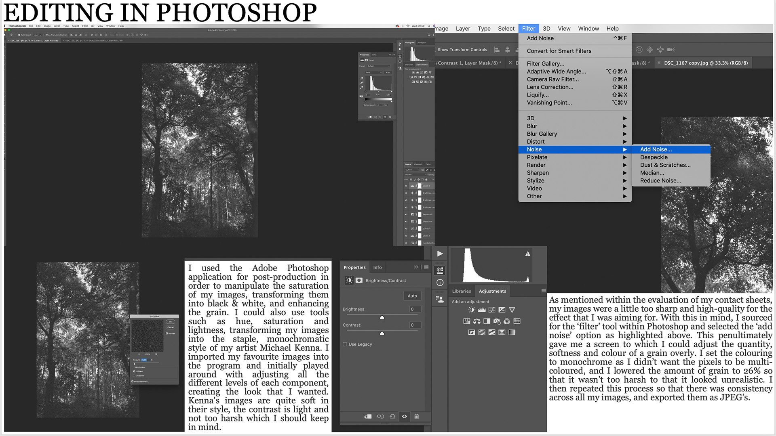This screenshot has height=436, width=776.
Task: Add a Channel Mixer adjustment icon
Action: [x=507, y=321]
